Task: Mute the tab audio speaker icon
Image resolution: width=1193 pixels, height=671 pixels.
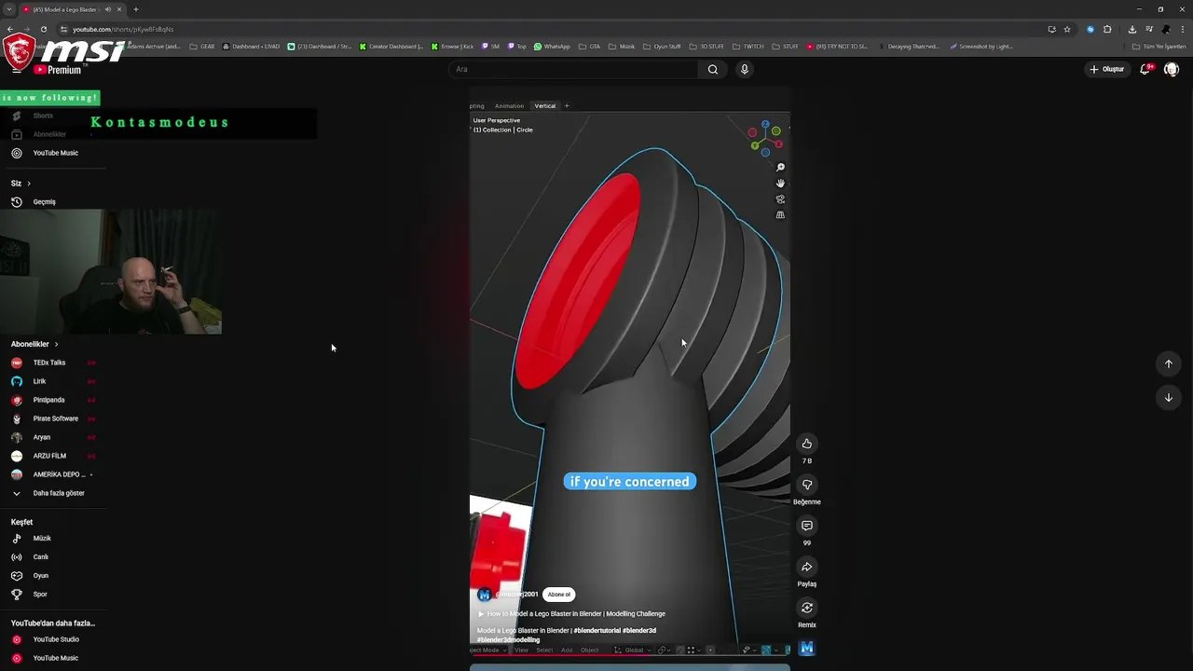Action: pos(108,9)
